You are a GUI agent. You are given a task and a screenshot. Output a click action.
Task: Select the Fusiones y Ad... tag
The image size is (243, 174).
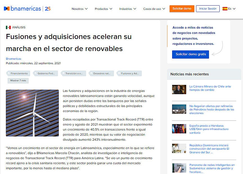coord(129,73)
